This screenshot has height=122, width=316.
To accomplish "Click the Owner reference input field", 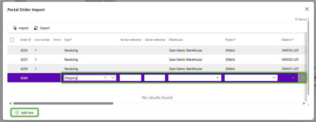I will (155, 78).
